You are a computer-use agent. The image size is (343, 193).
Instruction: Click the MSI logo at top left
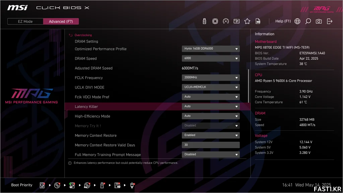point(17,8)
